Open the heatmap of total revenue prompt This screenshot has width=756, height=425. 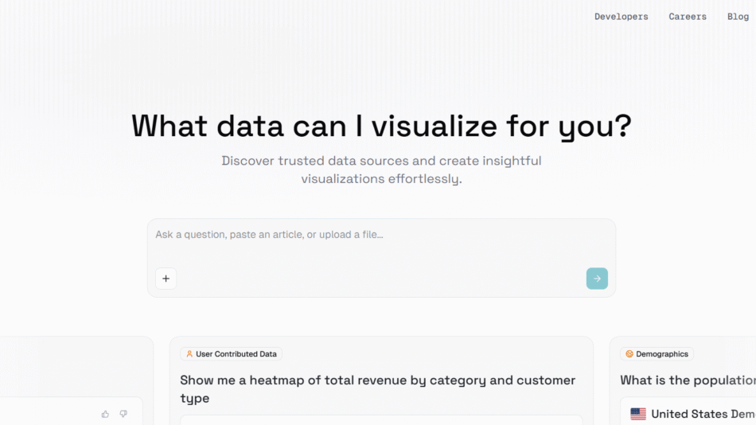click(x=377, y=388)
